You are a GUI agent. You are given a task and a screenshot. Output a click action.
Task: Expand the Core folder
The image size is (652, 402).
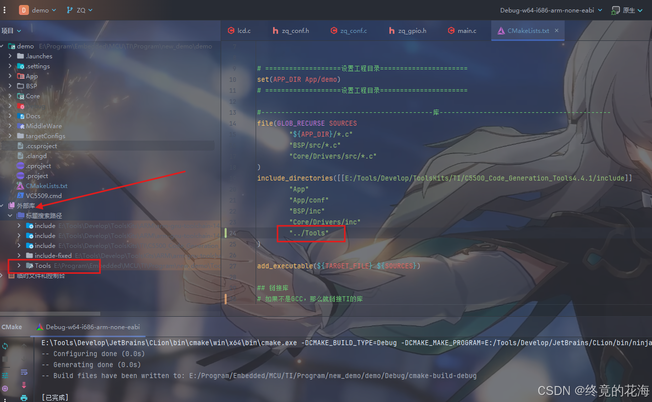(10, 96)
